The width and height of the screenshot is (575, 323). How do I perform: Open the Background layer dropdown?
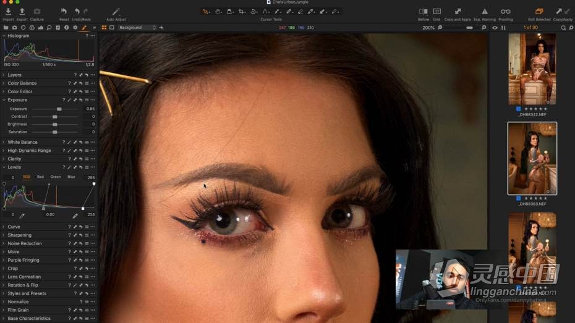point(137,27)
